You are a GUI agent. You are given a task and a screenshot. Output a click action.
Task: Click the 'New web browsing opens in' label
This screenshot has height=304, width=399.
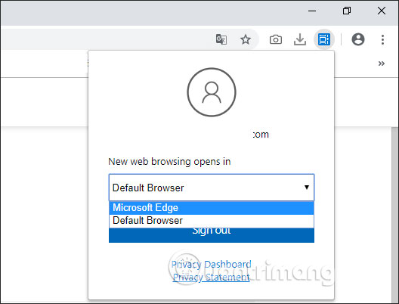(x=169, y=162)
